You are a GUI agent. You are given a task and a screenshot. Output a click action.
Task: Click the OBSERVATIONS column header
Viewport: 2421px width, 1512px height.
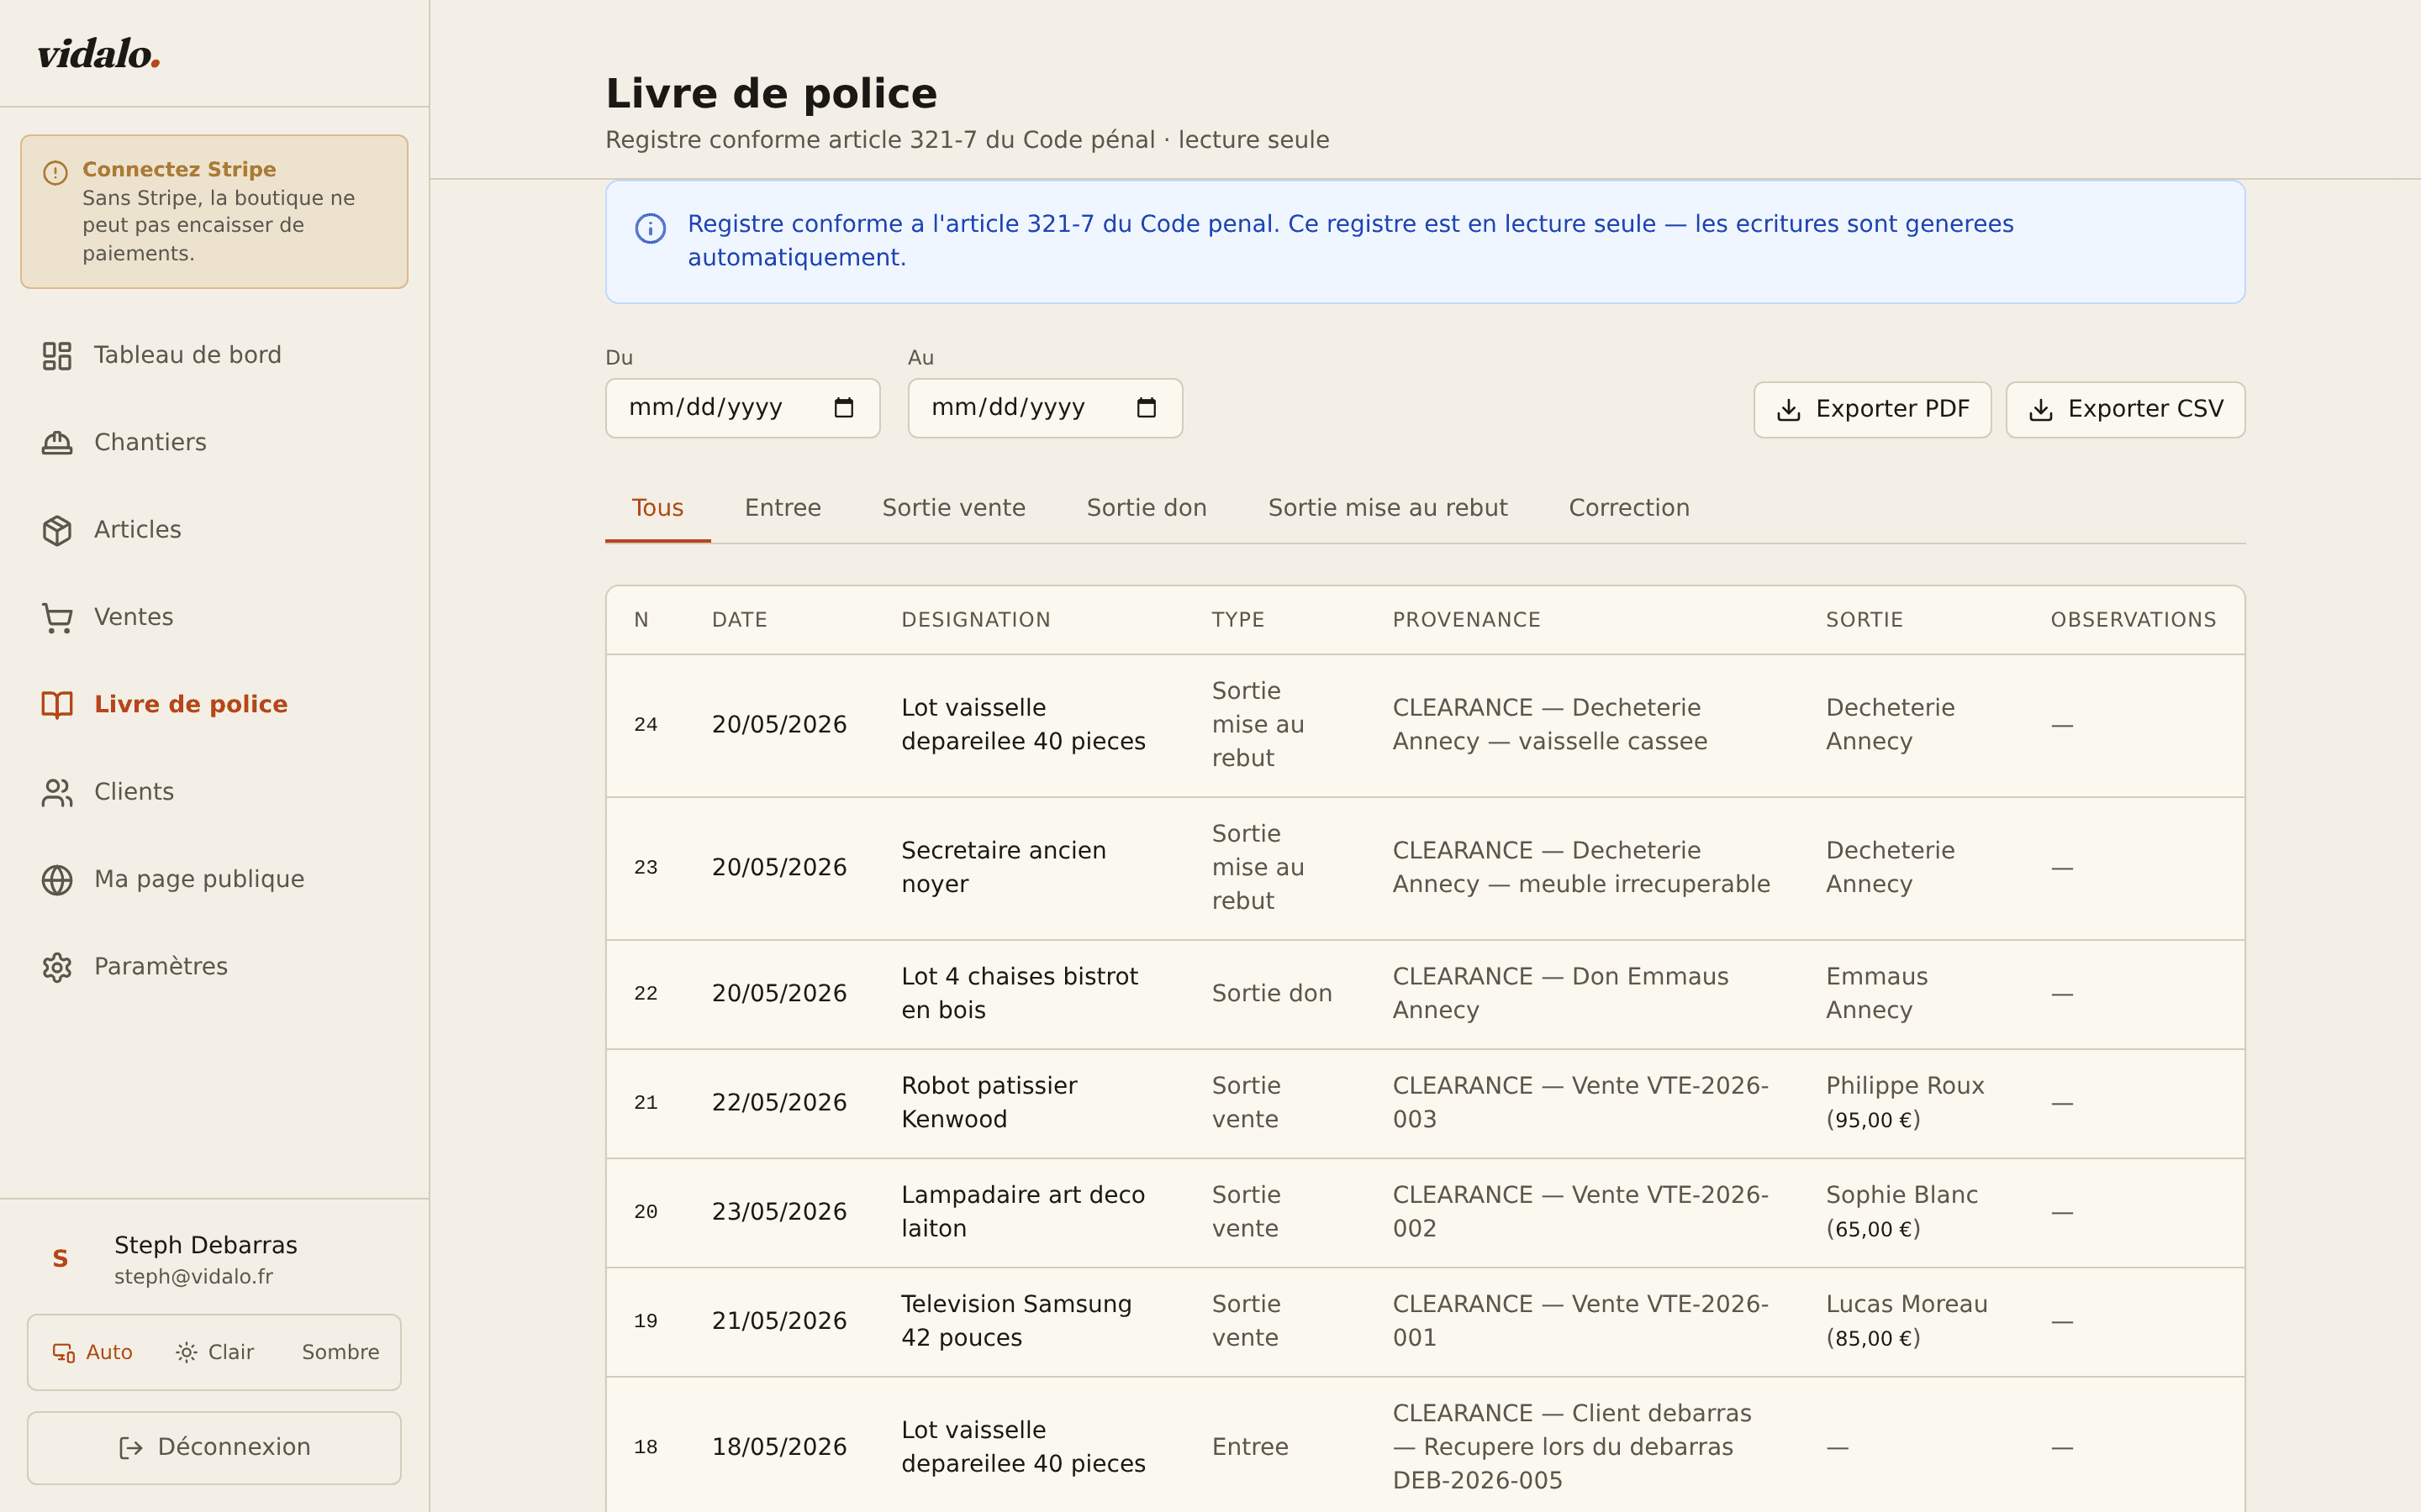(2133, 620)
